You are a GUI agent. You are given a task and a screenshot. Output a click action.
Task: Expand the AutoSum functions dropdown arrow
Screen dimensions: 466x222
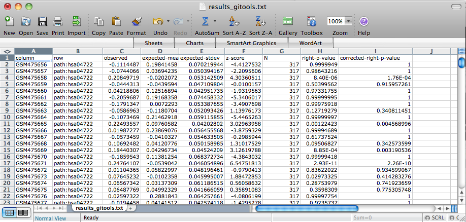(215, 21)
